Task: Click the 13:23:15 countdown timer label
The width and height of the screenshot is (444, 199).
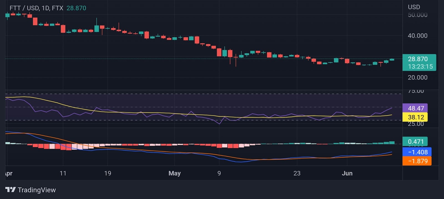Action: tap(420, 66)
